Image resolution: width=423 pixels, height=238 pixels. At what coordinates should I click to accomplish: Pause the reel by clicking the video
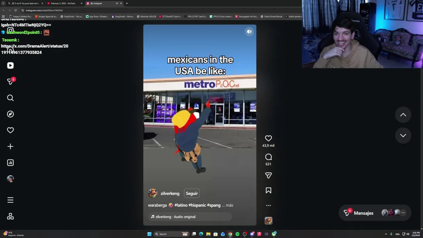pos(200,125)
